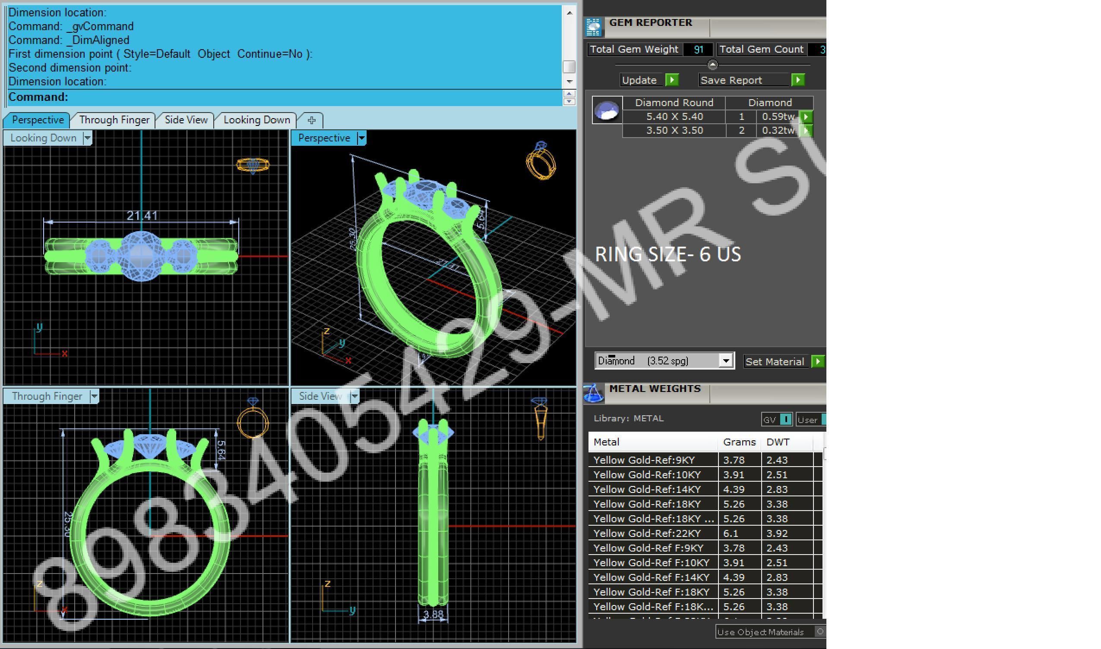This screenshot has width=1101, height=649.
Task: Select the round diamond gem thumbnail
Action: click(607, 110)
